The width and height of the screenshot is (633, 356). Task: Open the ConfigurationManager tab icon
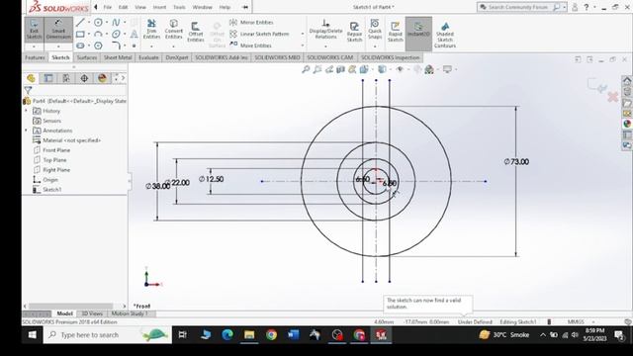(x=66, y=78)
